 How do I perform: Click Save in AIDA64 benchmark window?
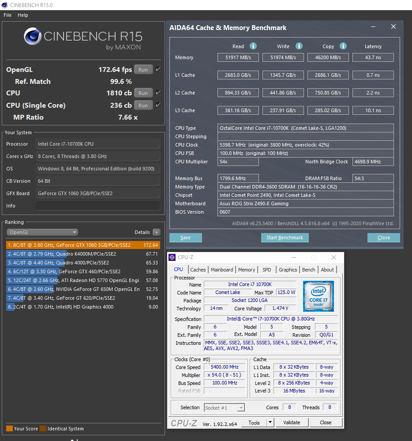point(185,237)
